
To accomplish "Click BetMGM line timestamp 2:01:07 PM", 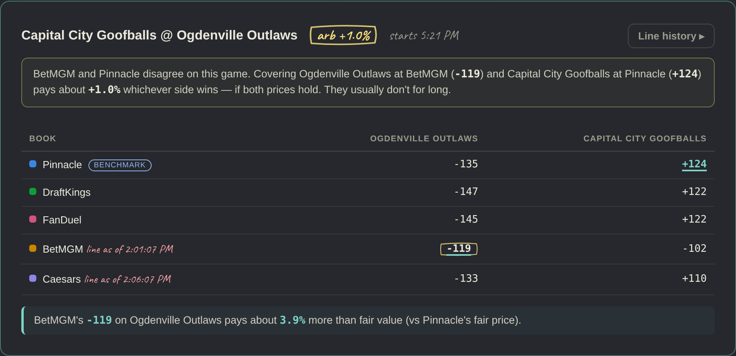I will [x=130, y=249].
